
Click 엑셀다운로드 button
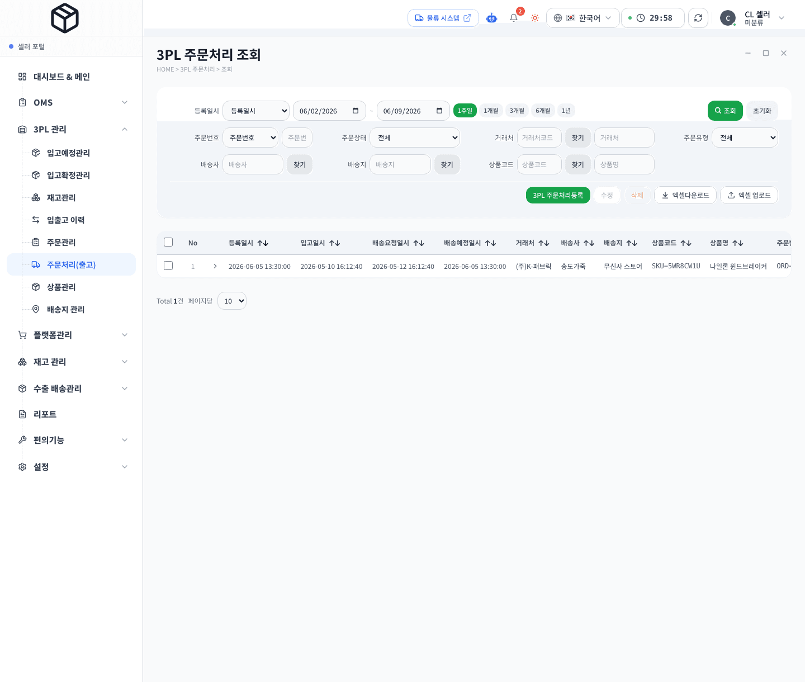(685, 195)
